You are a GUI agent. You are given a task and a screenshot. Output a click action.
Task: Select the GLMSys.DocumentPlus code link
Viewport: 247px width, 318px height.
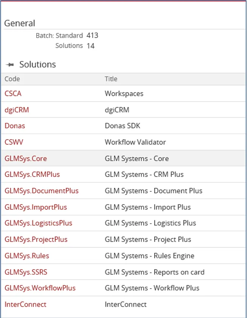42,191
